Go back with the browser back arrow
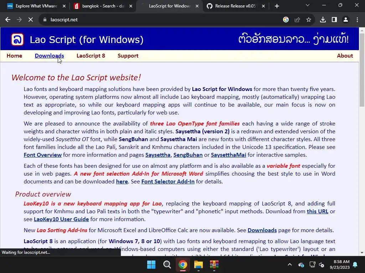365x273 pixels. 8,20
